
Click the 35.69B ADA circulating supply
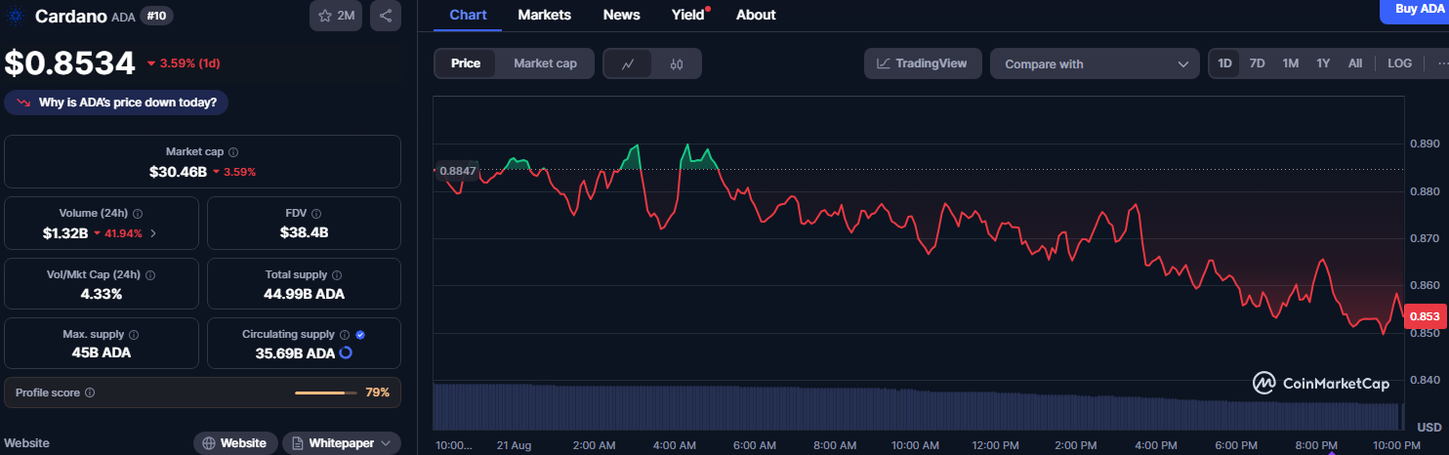click(x=295, y=353)
